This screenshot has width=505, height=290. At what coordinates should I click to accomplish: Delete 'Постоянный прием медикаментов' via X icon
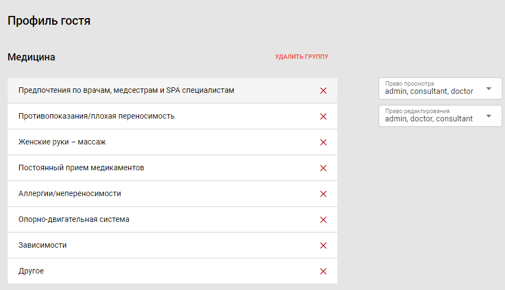click(323, 168)
